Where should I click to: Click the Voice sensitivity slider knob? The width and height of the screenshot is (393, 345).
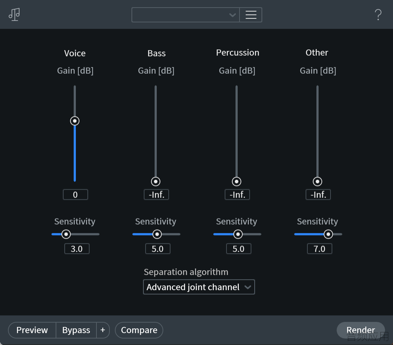[66, 234]
